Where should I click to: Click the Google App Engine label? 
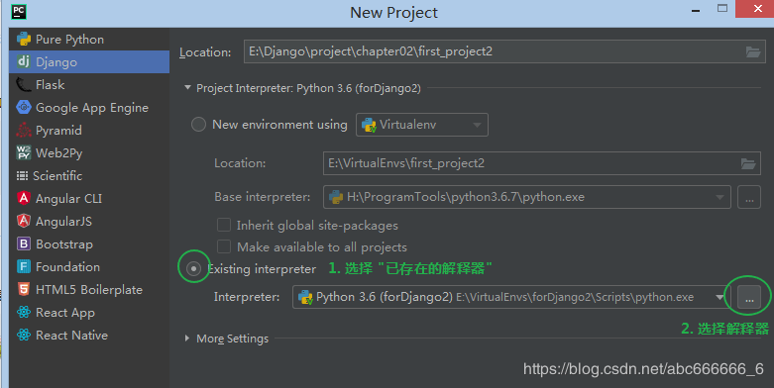[x=92, y=108]
